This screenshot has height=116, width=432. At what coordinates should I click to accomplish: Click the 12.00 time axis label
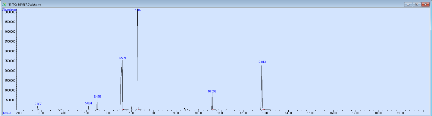[x=243, y=113]
